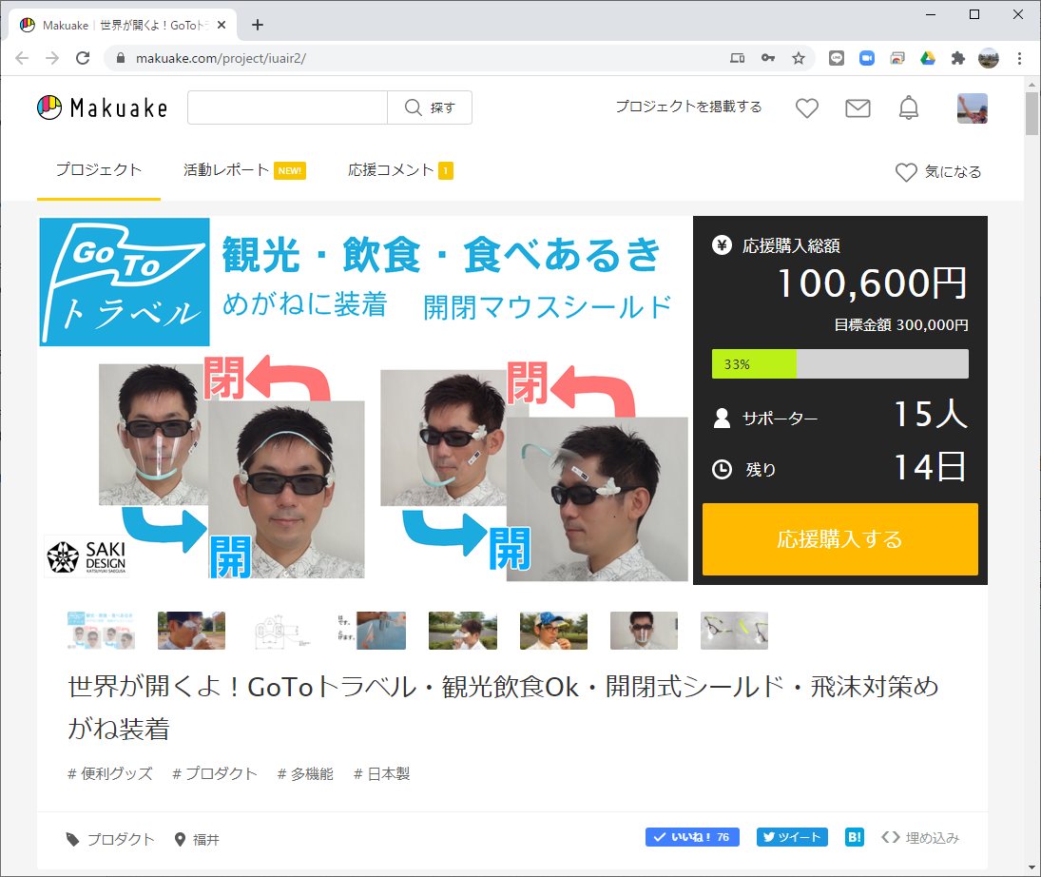This screenshot has width=1041, height=877.
Task: Click the Google Drive extension icon
Action: click(x=928, y=58)
